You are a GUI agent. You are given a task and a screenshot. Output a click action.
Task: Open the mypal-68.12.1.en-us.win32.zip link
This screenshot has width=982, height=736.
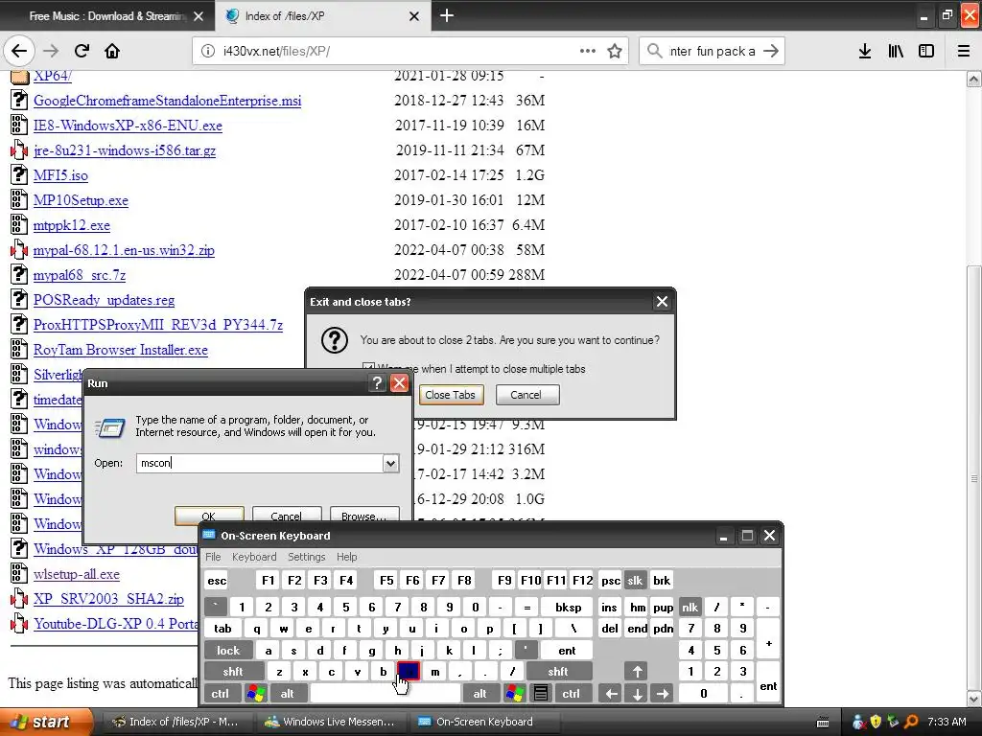[x=124, y=250]
